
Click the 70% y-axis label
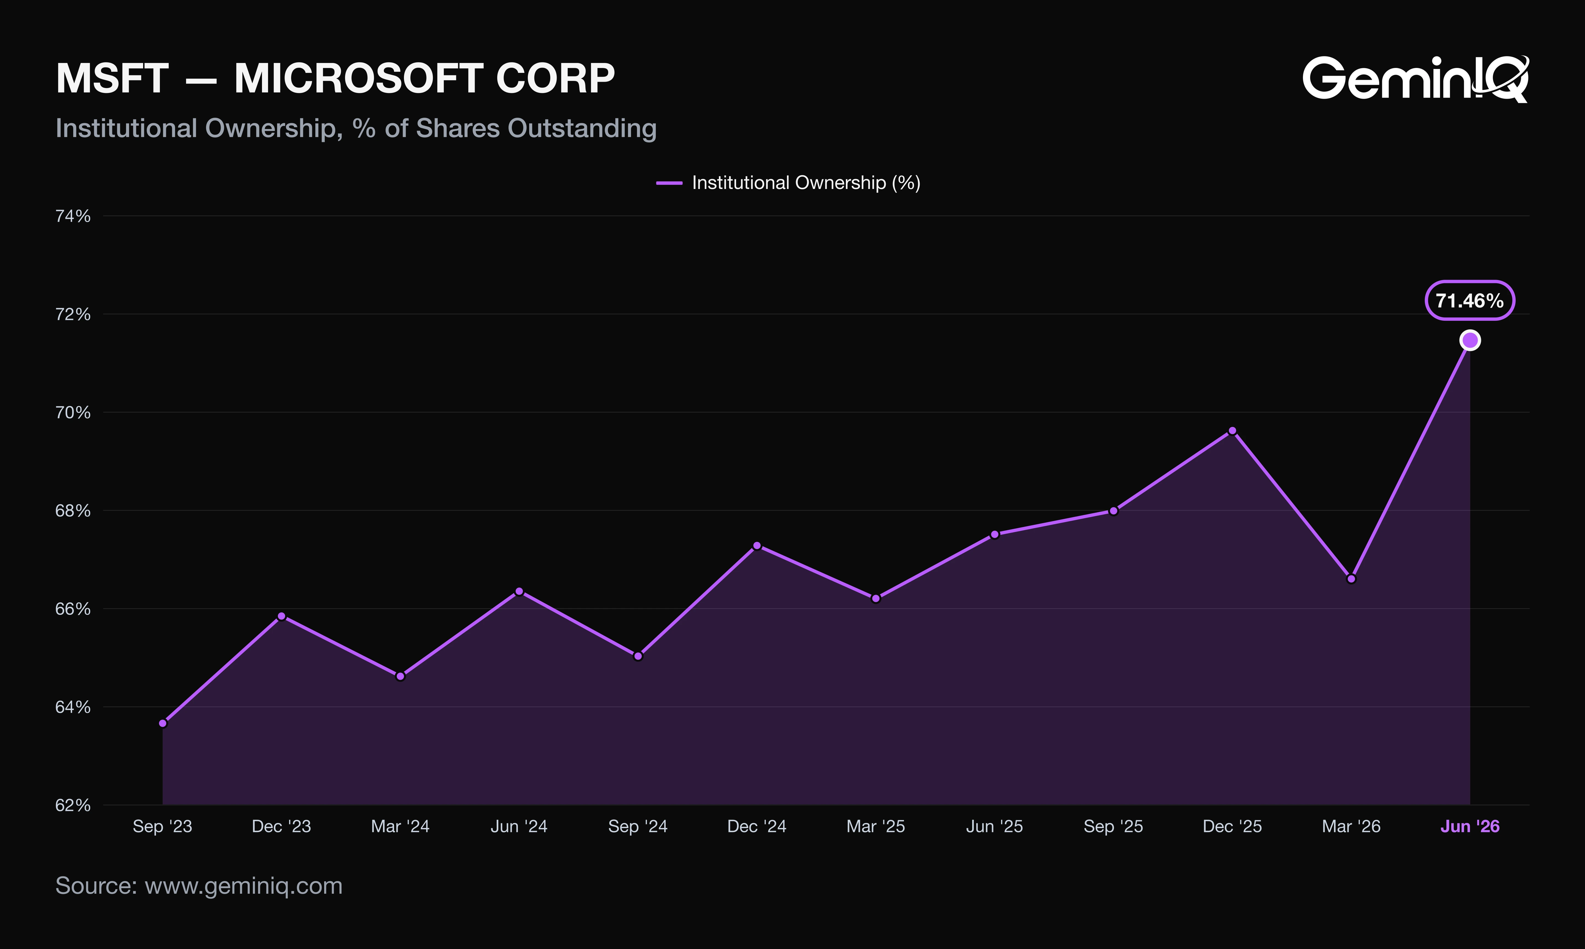(73, 412)
